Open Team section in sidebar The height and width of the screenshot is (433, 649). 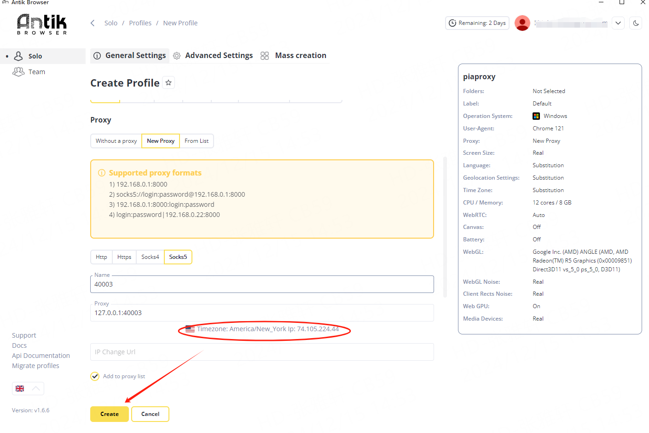(x=36, y=72)
